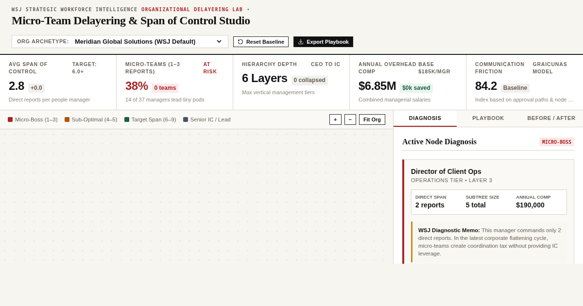Click the red Micro-Boss legend swatch
This screenshot has height=306, width=583.
pyautogui.click(x=10, y=119)
